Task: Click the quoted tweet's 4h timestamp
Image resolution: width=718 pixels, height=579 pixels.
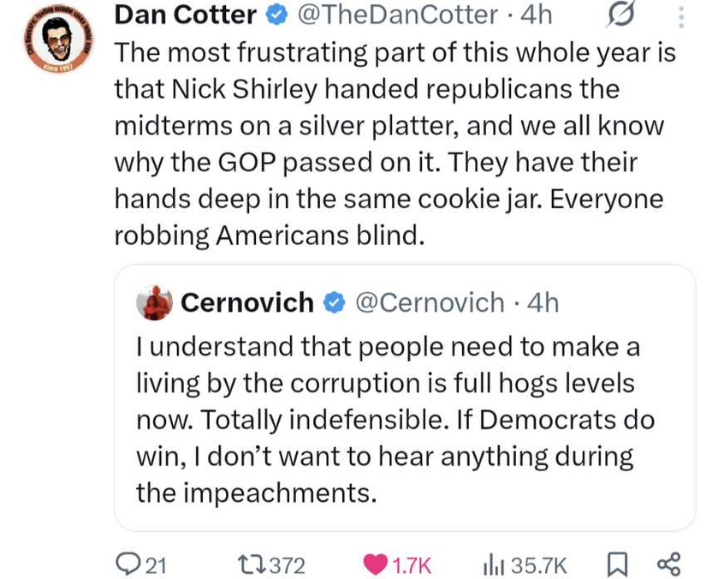Action: coord(543,302)
